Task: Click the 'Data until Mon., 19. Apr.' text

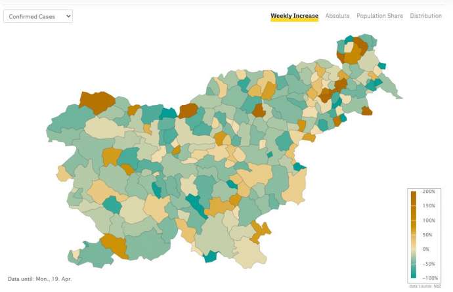Action: coord(39,279)
